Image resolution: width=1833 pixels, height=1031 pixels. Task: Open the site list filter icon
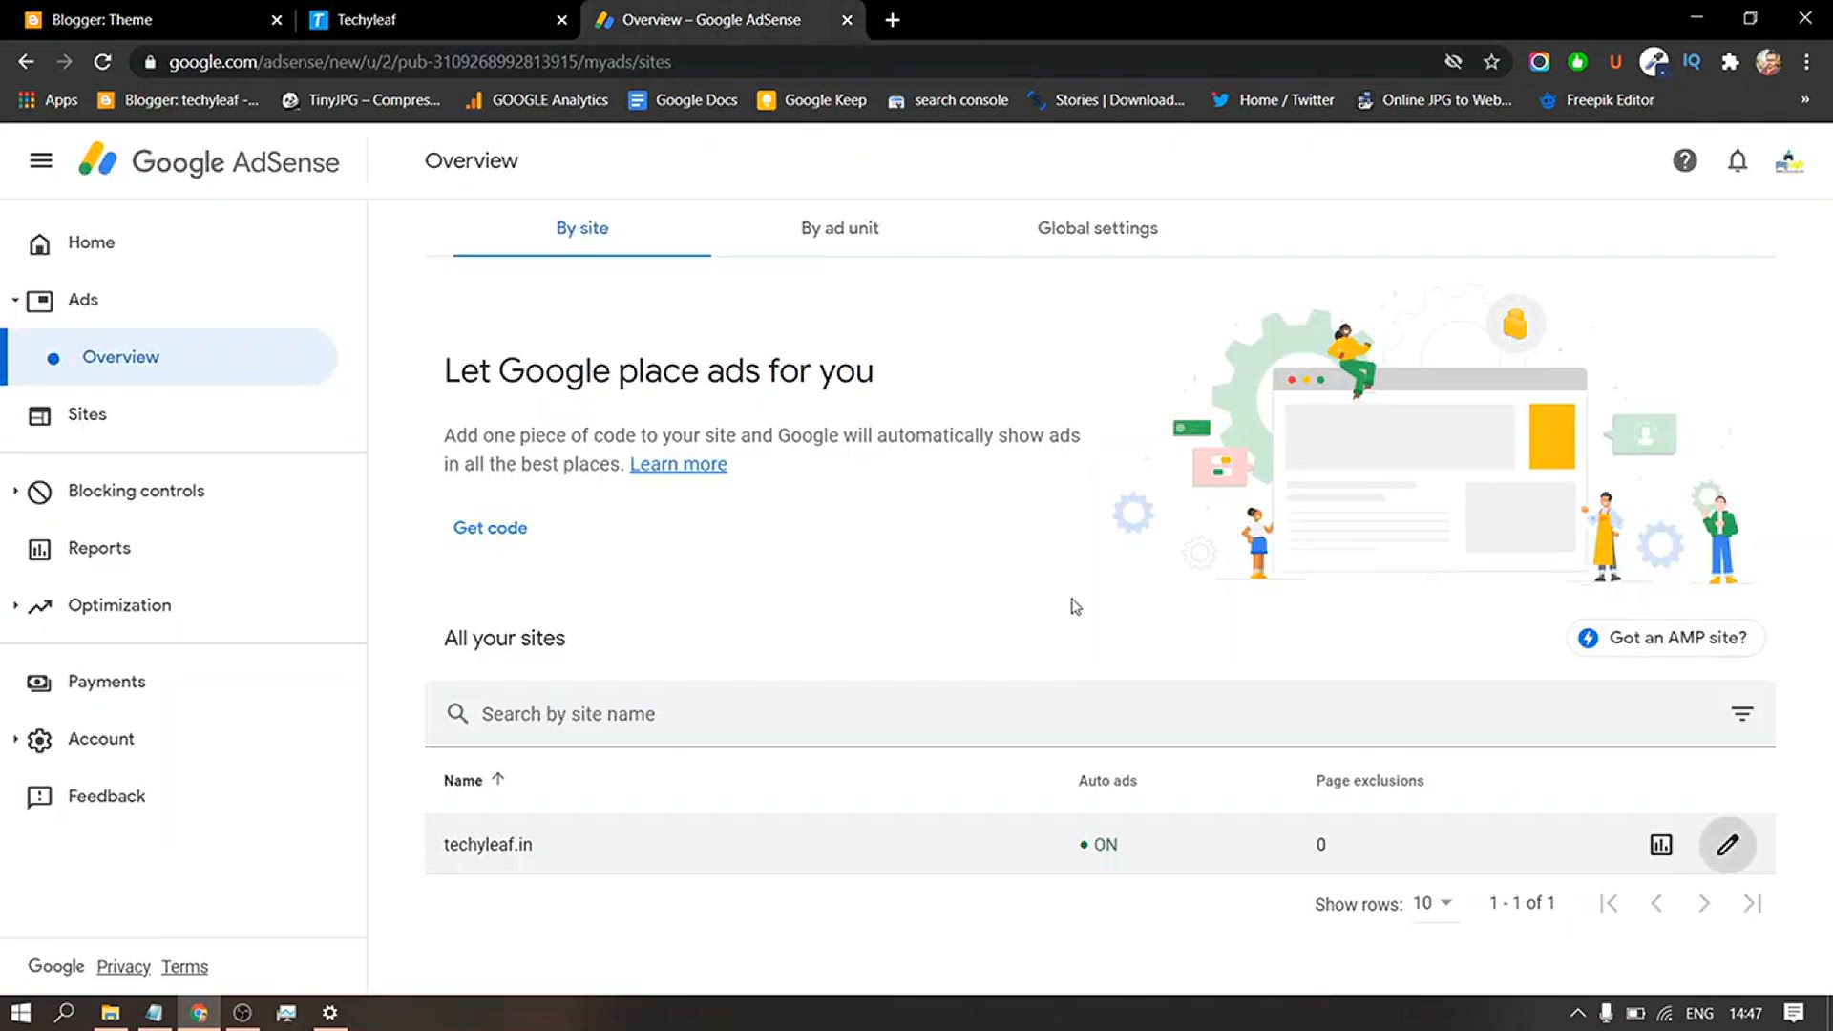pyautogui.click(x=1742, y=714)
